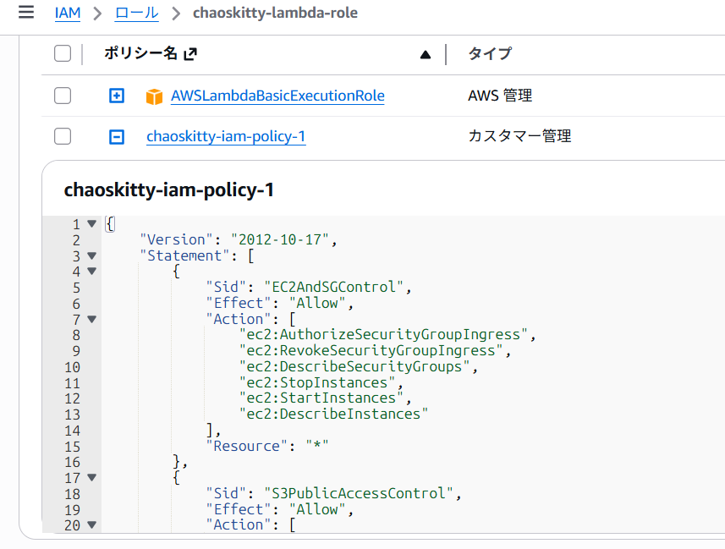Click the external link icon beside ポリシー名
725x549 pixels.
pos(190,54)
